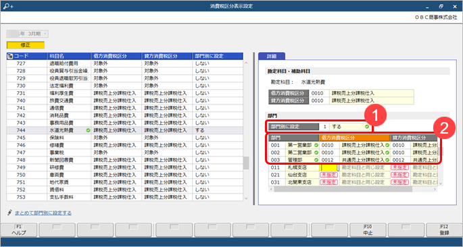
Task: Click the yellow active input cell for 札幌支店
Action: [x=329, y=167]
